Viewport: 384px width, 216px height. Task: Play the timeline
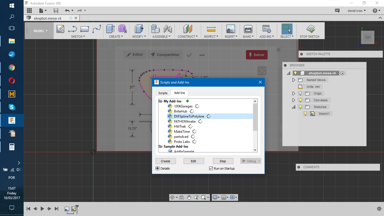click(42, 209)
